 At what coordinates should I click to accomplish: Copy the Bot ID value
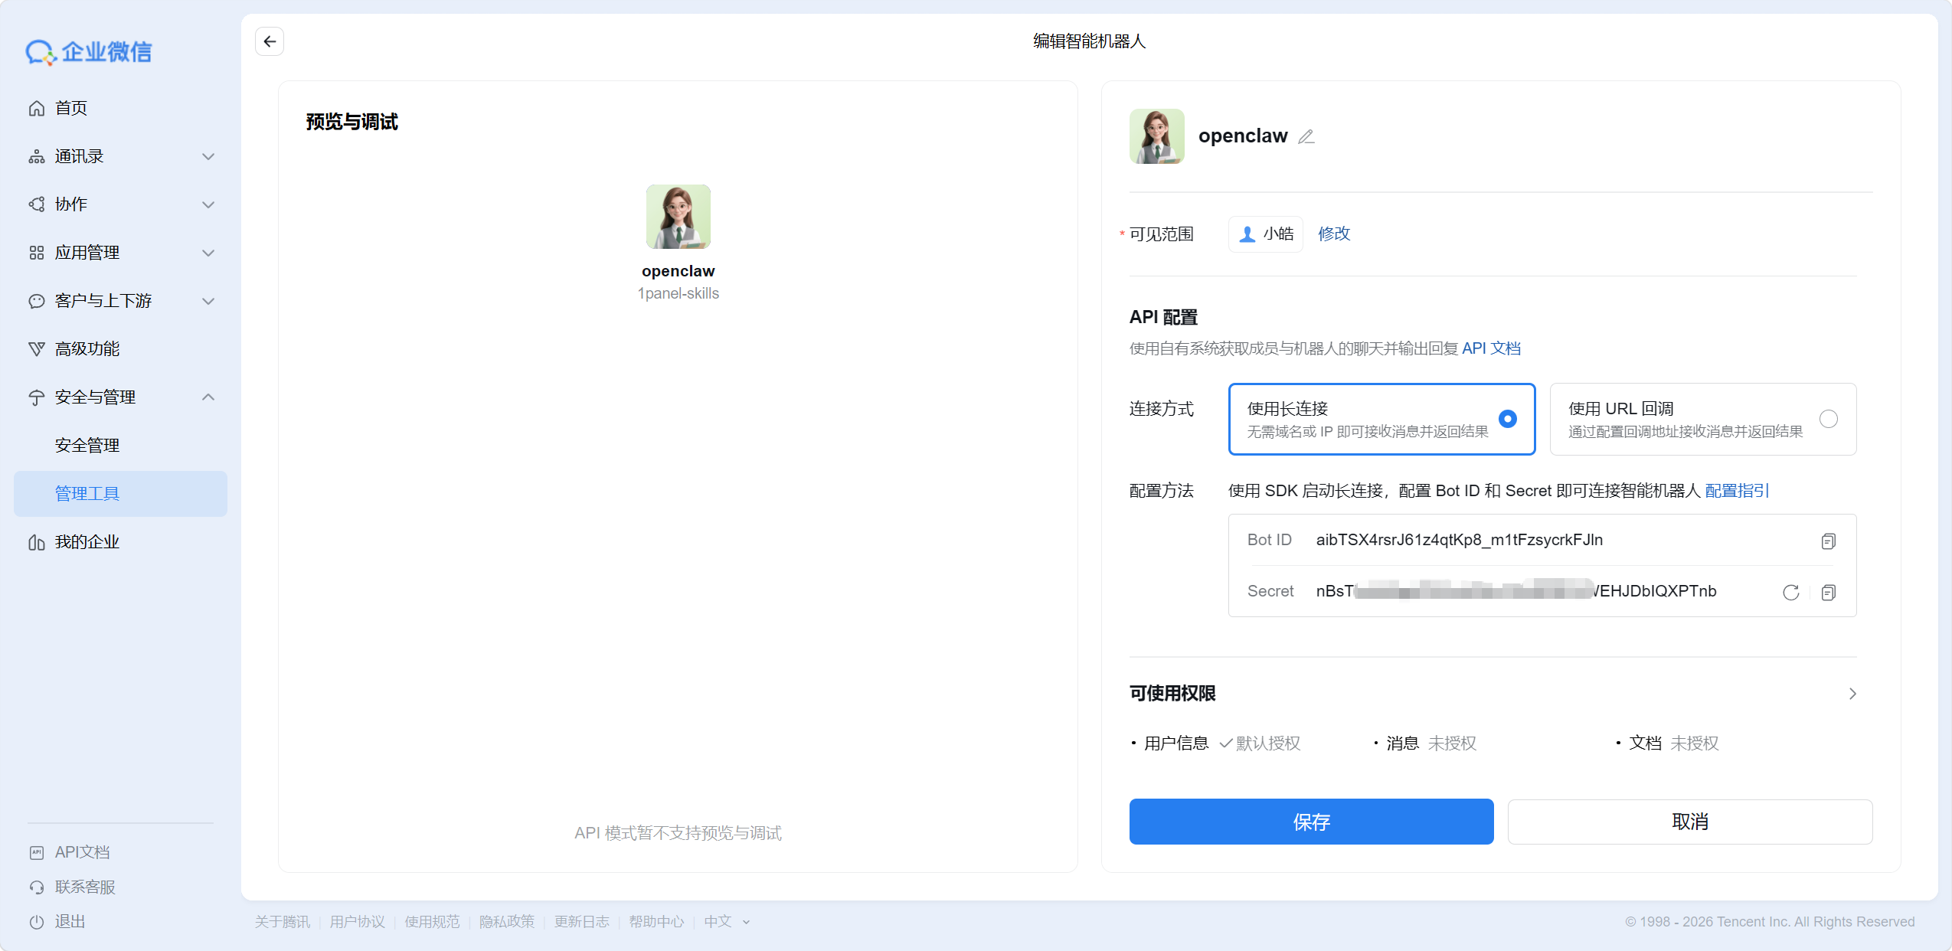pos(1828,541)
